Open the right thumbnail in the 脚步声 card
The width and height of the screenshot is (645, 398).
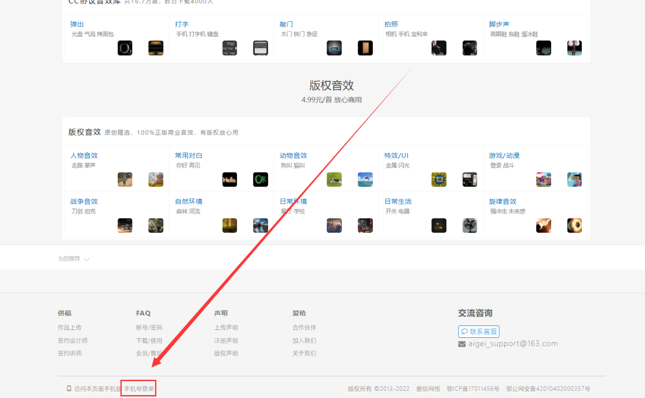[575, 48]
